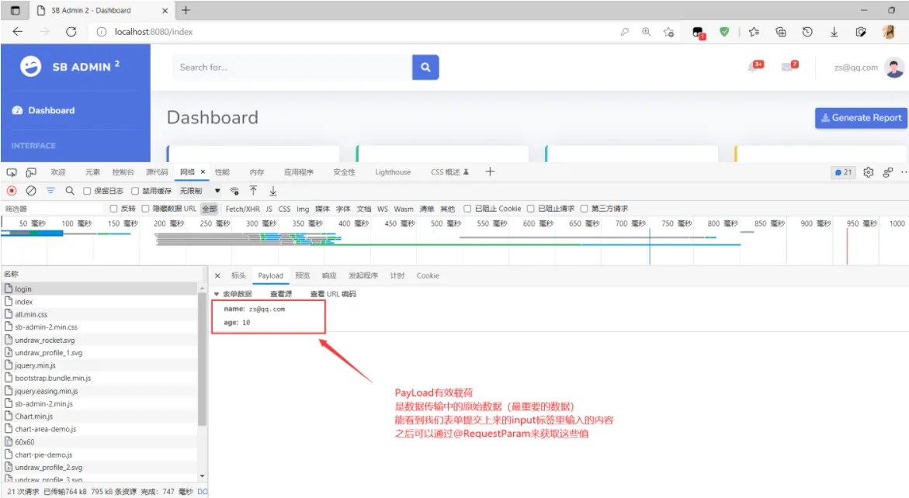Select index request in list
The image size is (909, 498).
tap(99, 301)
